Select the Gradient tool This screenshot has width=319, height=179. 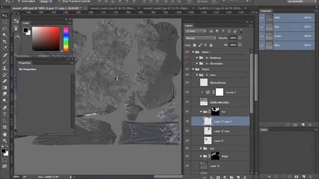click(x=4, y=88)
